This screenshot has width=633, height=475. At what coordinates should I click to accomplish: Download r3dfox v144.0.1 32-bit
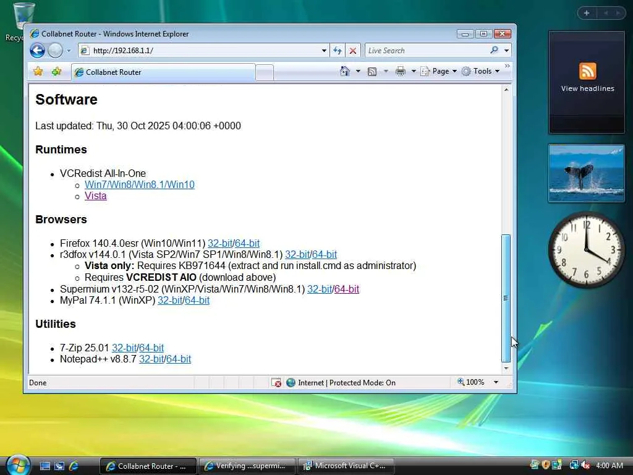pos(297,254)
